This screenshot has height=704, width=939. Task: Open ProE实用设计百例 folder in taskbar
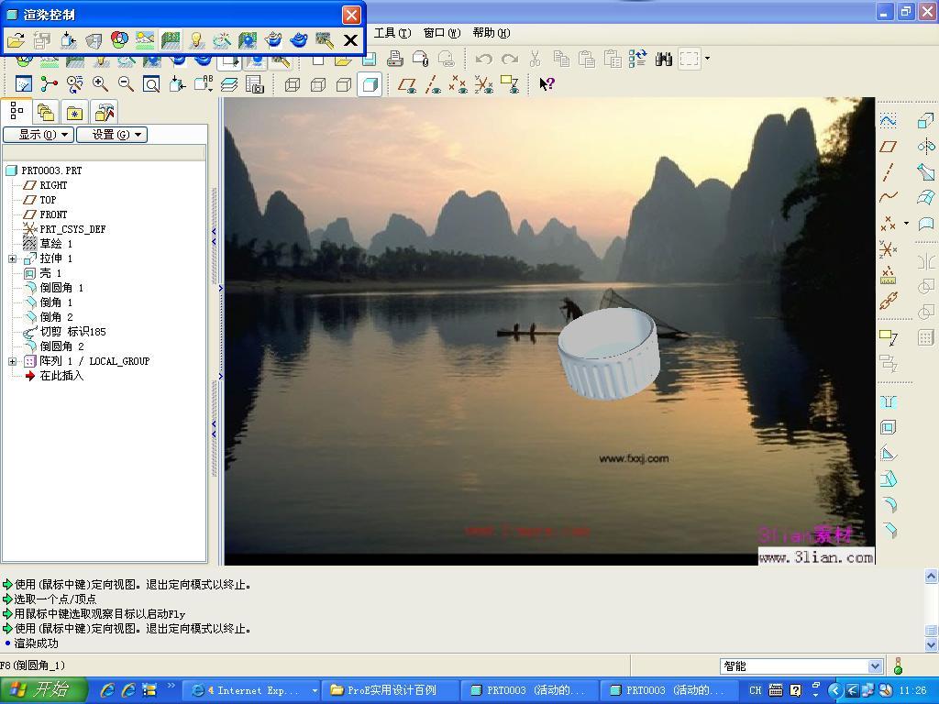click(x=391, y=690)
